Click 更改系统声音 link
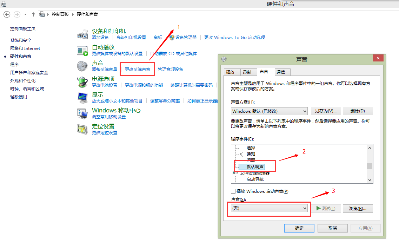The image size is (399, 242). point(138,69)
